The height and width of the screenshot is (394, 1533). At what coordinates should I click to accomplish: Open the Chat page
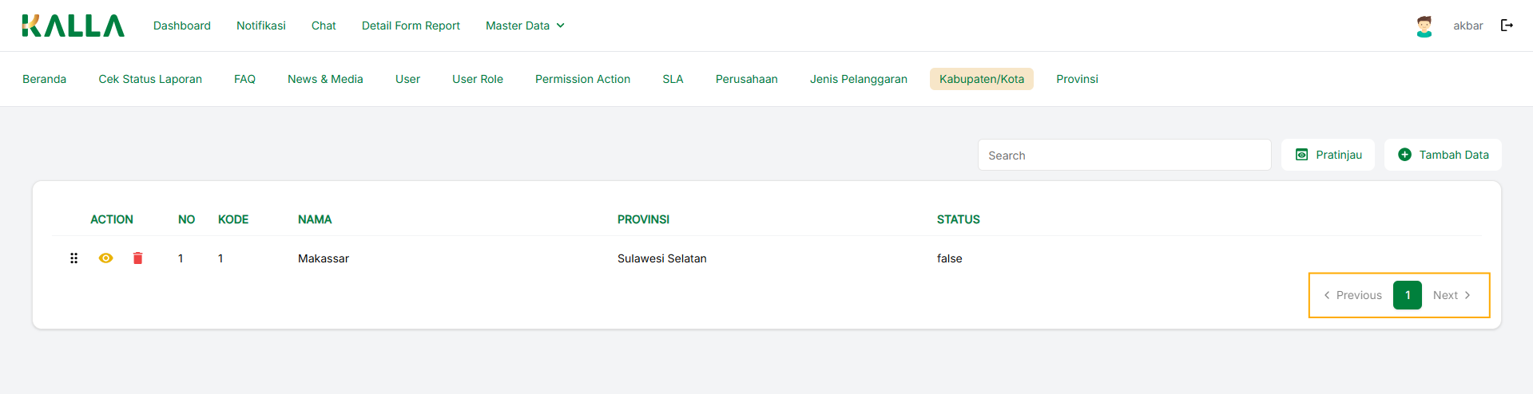(324, 26)
